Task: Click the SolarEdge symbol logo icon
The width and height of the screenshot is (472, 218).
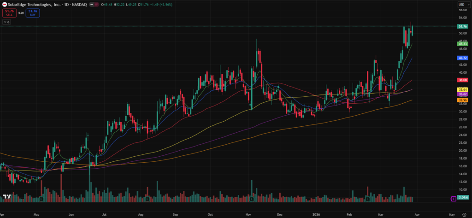Action: 5,4
